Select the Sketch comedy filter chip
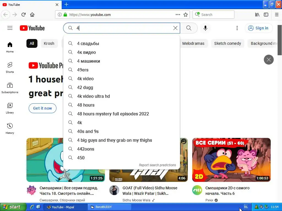This screenshot has height=211, width=282. click(x=227, y=43)
